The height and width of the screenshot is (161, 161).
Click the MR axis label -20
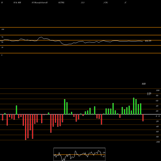[x=157, y=121]
